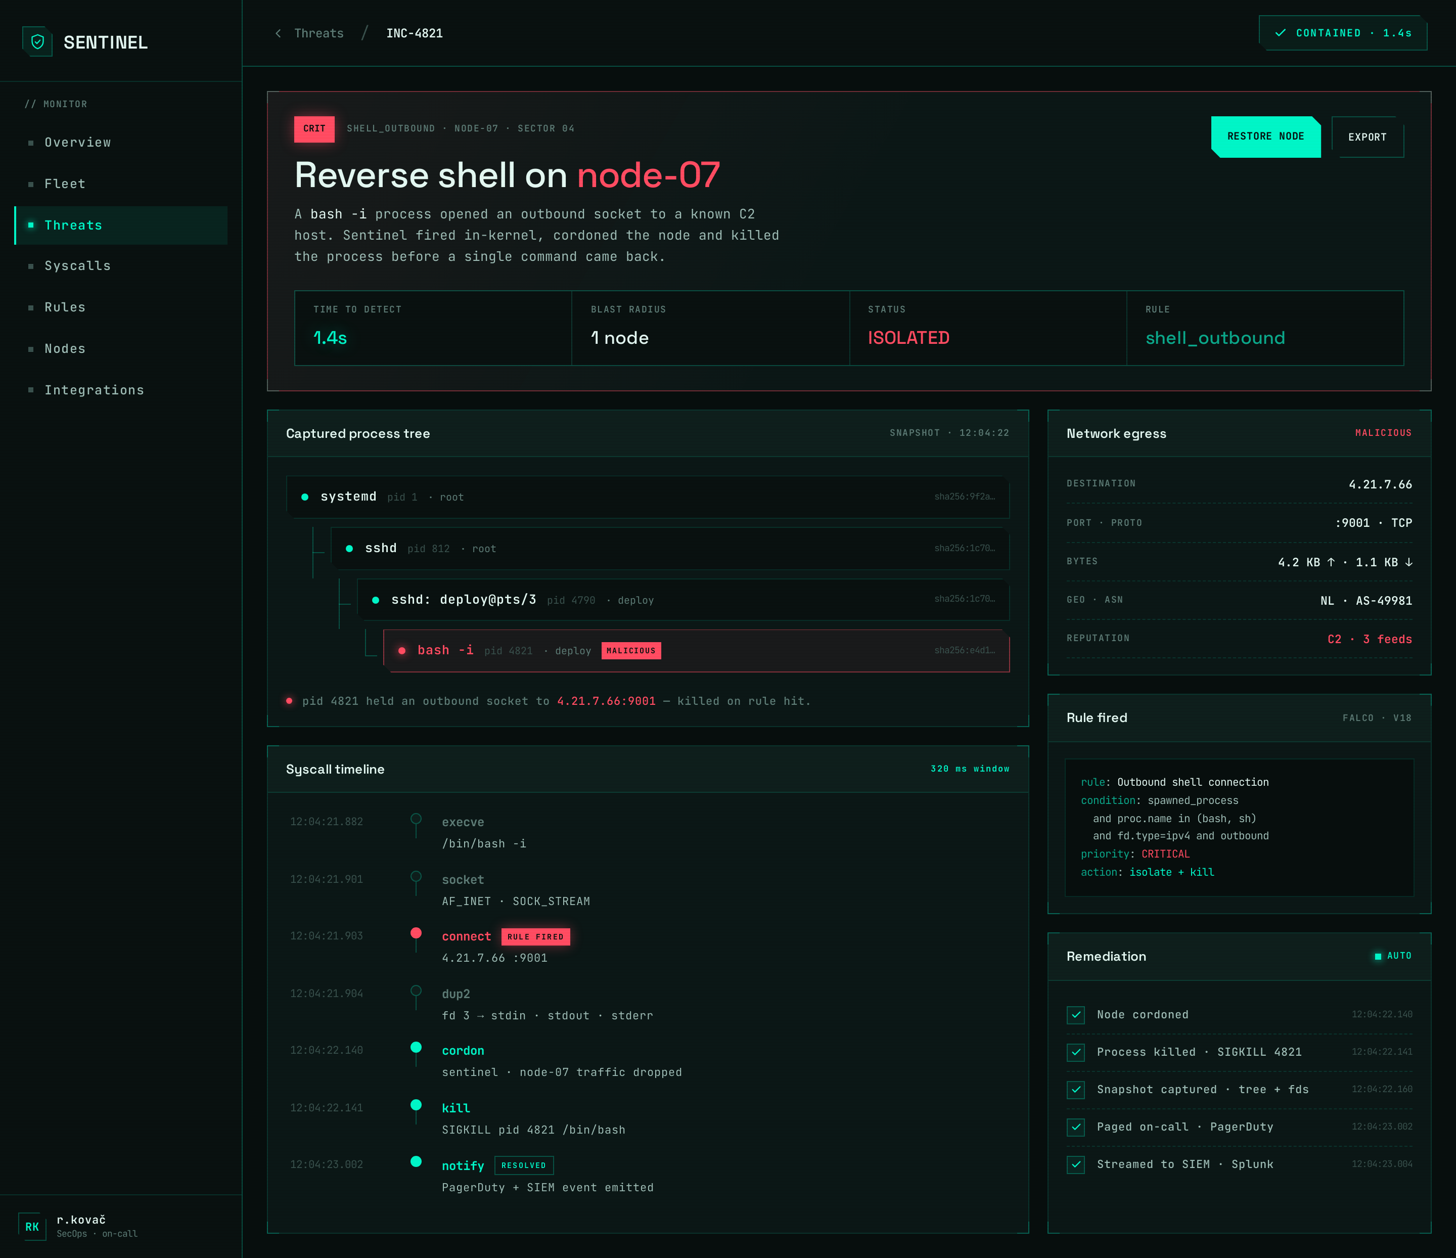This screenshot has width=1456, height=1258.
Task: Click the red 4.21.7.66:9001 address link
Action: point(606,701)
